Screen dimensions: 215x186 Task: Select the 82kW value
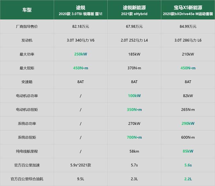click(x=188, y=96)
